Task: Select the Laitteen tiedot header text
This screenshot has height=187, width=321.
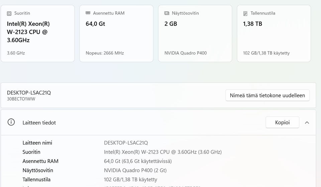Action: [39, 123]
